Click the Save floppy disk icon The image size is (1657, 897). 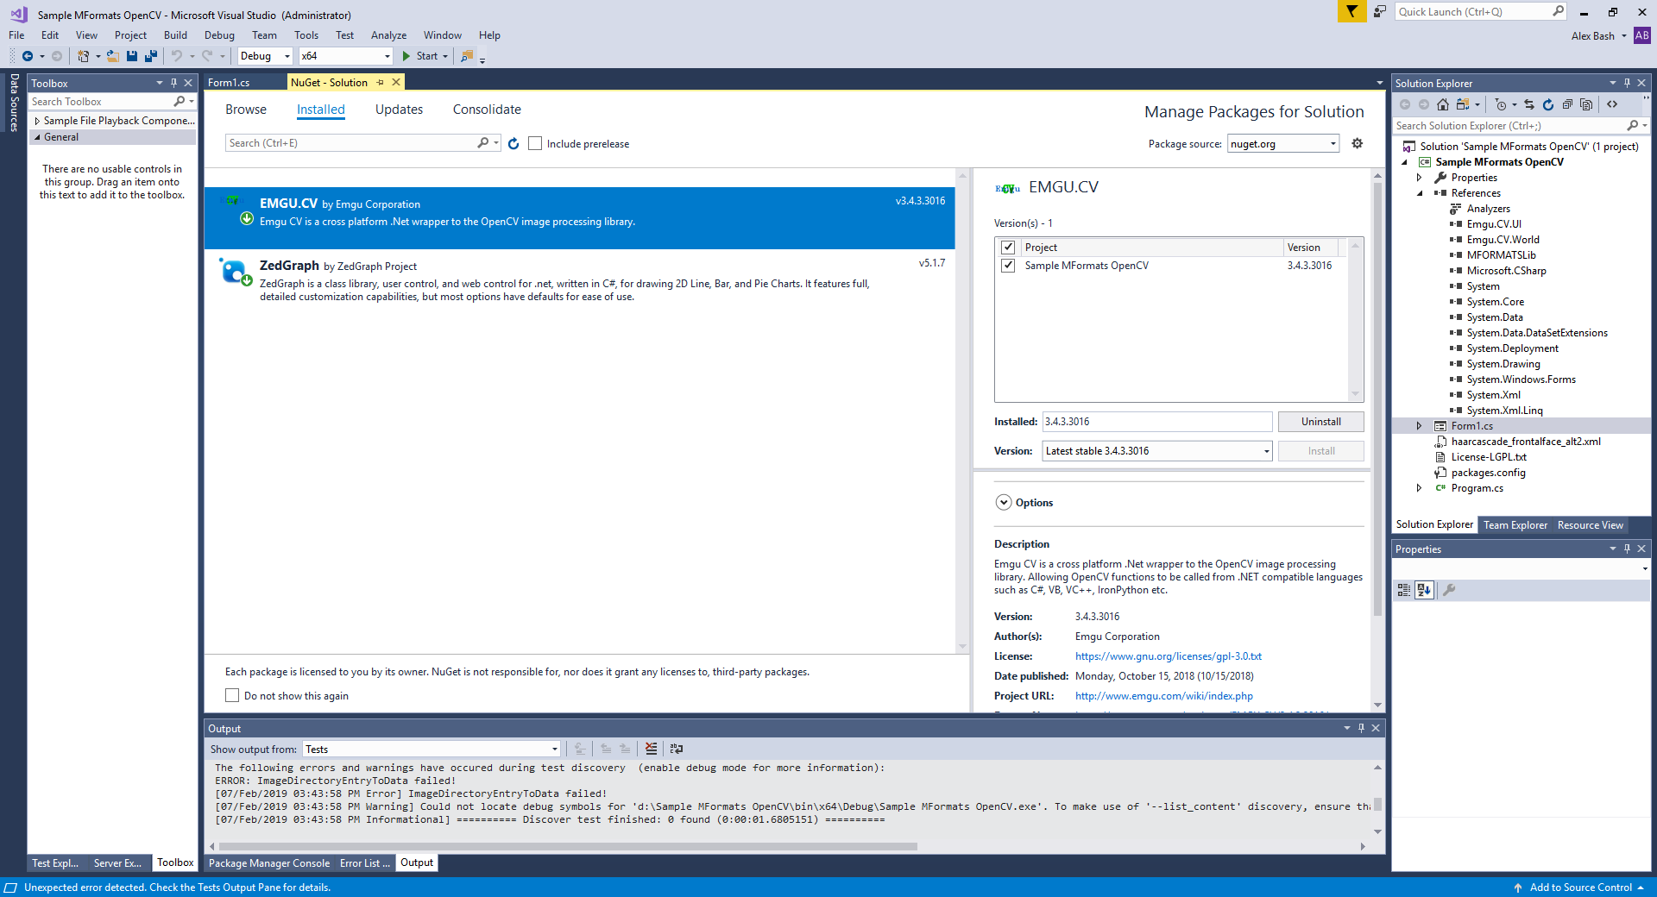pyautogui.click(x=132, y=56)
